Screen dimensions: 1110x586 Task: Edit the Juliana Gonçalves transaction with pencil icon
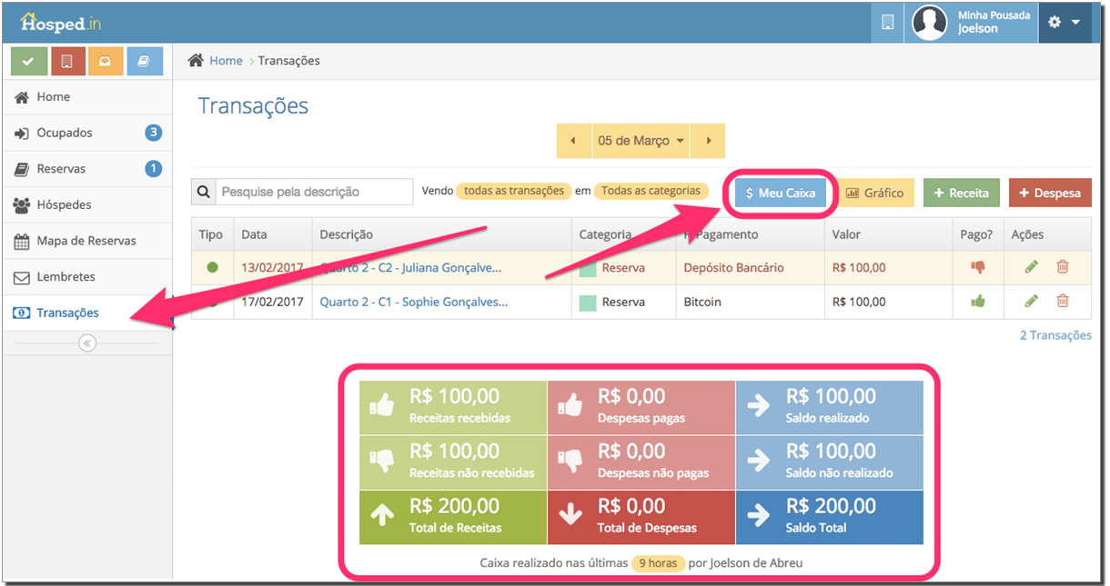coord(1031,267)
